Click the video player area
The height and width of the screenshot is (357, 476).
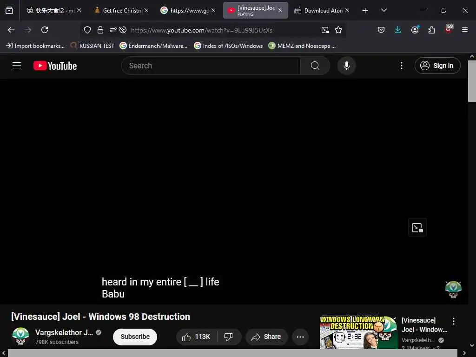[234, 191]
